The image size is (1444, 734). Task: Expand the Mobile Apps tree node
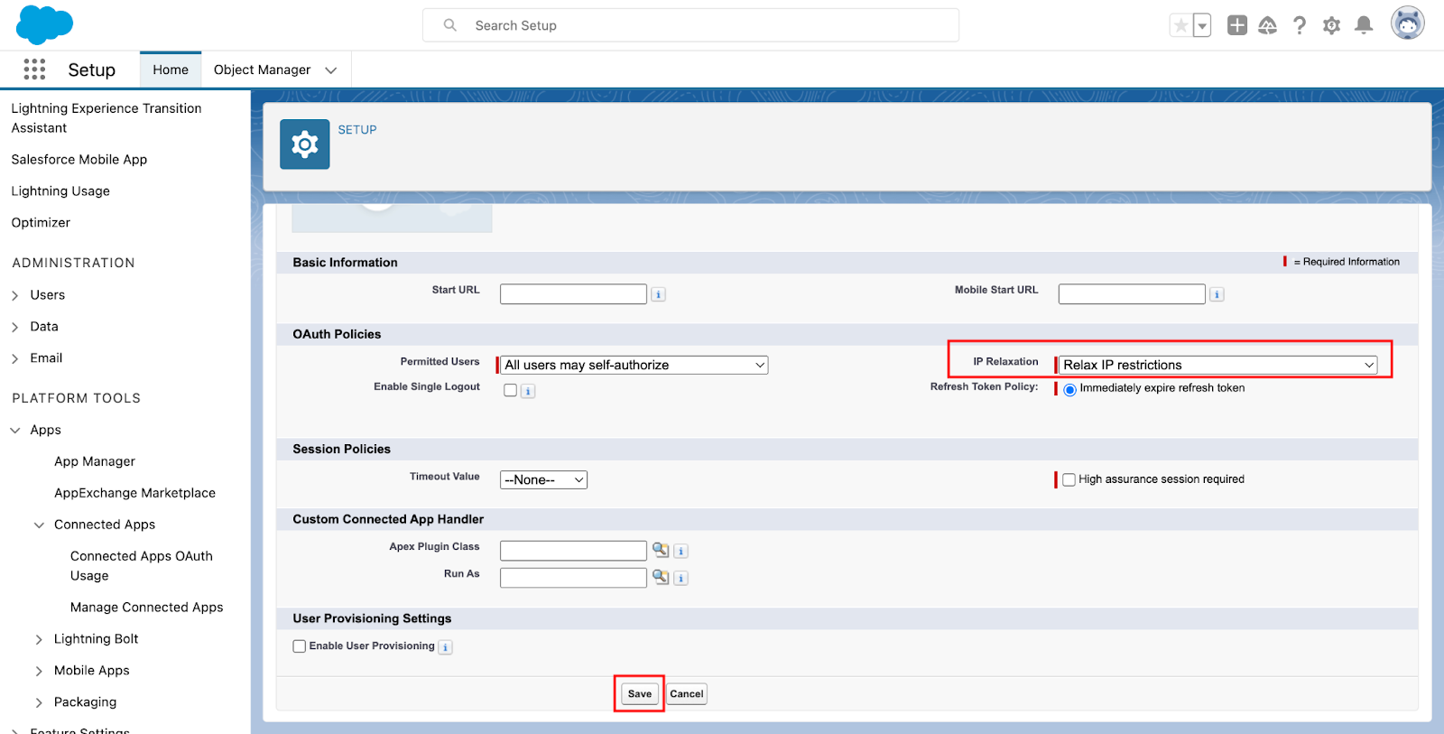39,671
